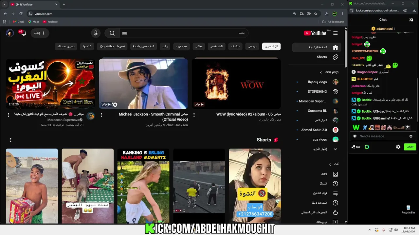Open Watch Later clock icon in sidebar

(x=335, y=203)
